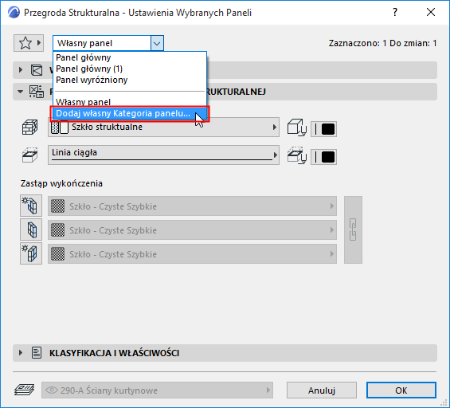Click the Zaznaczono: 1 Do zmian: 1 text
Image resolution: width=450 pixels, height=408 pixels.
click(x=382, y=43)
